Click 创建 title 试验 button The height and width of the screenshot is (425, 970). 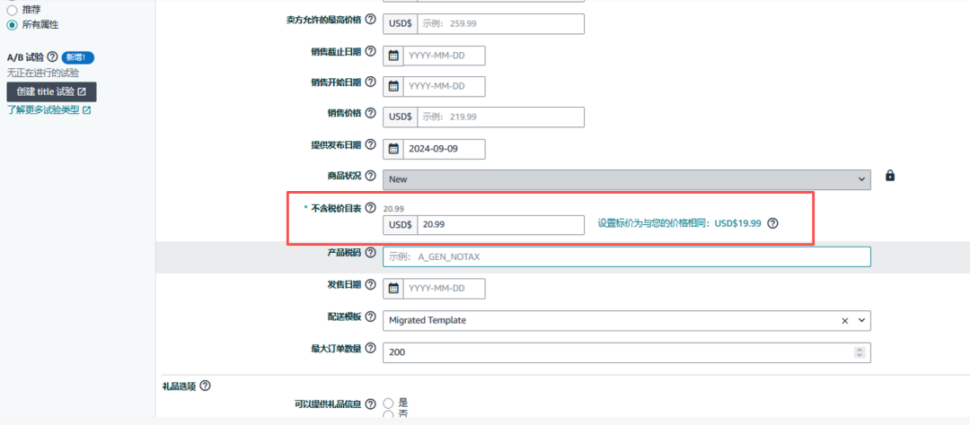pos(51,91)
